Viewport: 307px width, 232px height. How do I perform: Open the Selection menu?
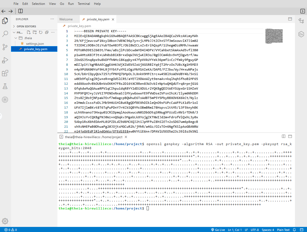pos(38,4)
